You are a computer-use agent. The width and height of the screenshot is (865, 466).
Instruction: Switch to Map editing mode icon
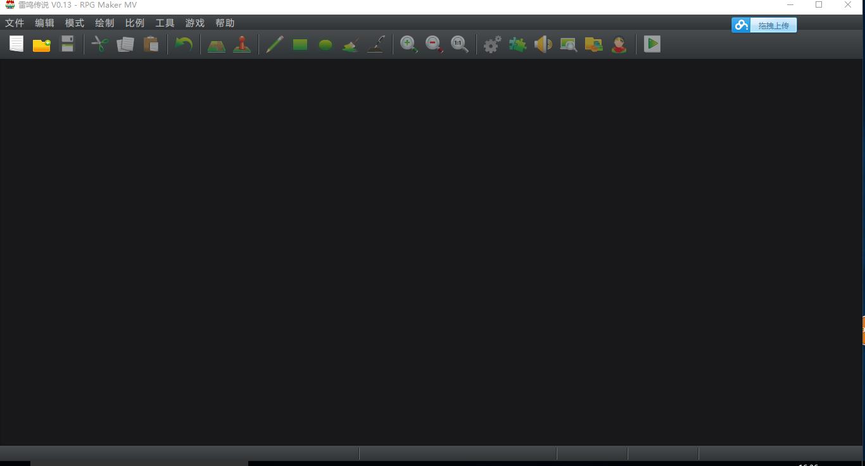[217, 44]
